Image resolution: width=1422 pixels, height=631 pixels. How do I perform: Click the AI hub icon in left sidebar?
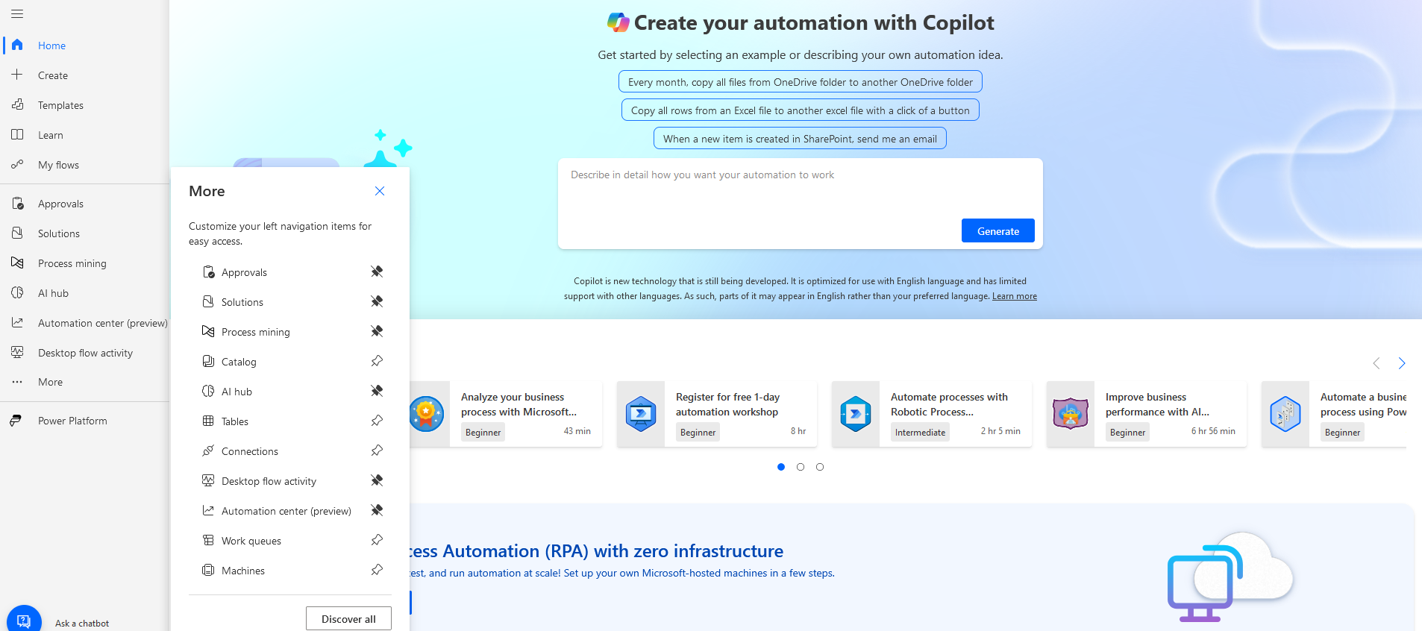click(x=17, y=292)
